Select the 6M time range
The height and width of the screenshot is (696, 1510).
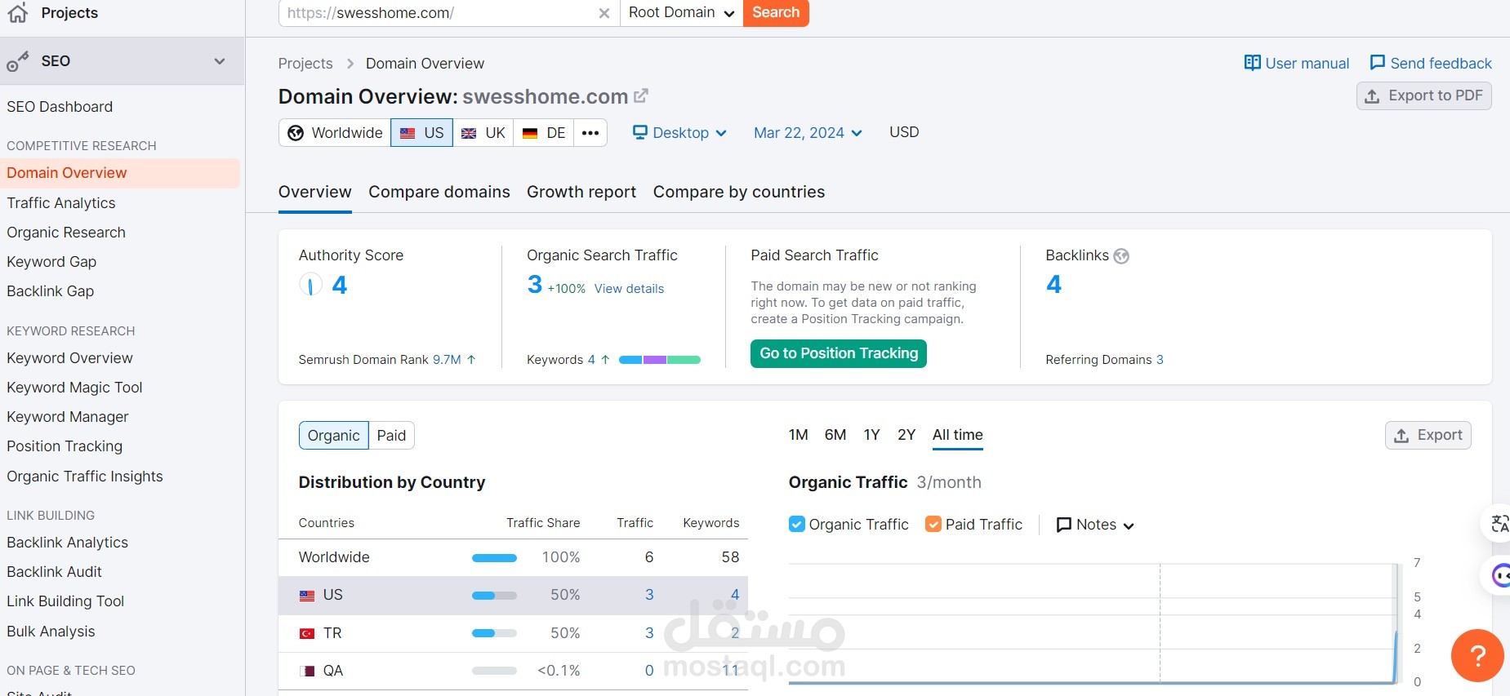point(835,435)
